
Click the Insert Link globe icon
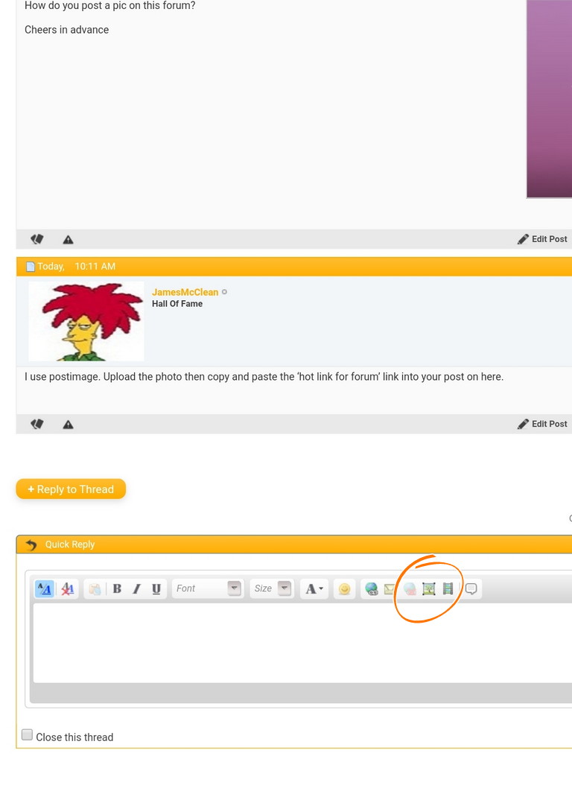(371, 588)
